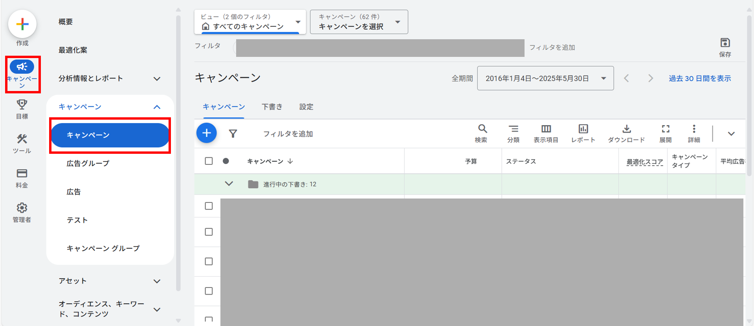Click the sidebar vertical scrollbar
The height and width of the screenshot is (326, 754).
coord(178,153)
